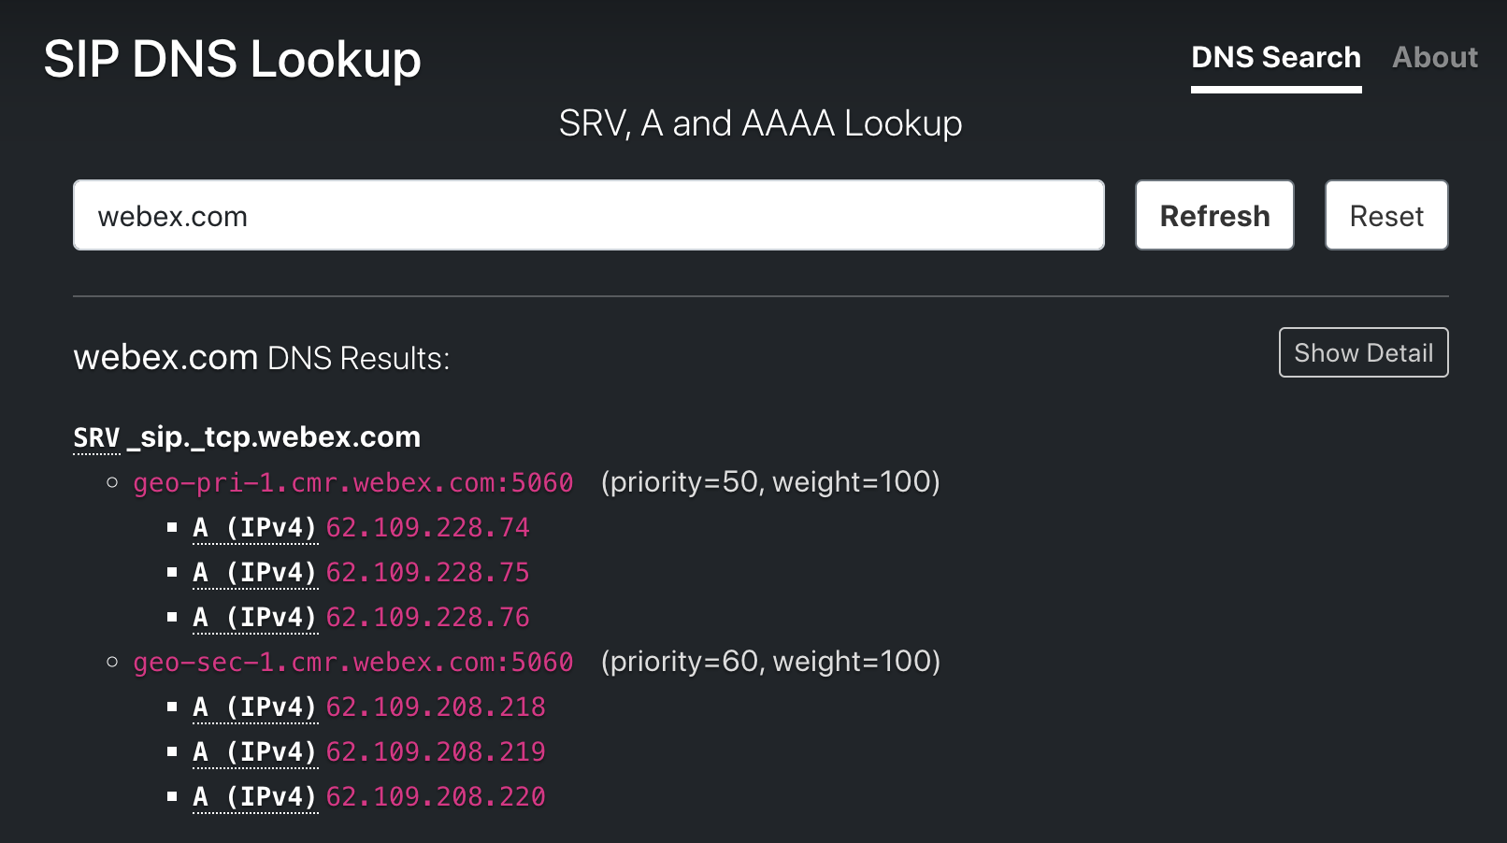Click the A (IPv4) label beside 62.109.208.218
1507x843 pixels.
click(254, 707)
